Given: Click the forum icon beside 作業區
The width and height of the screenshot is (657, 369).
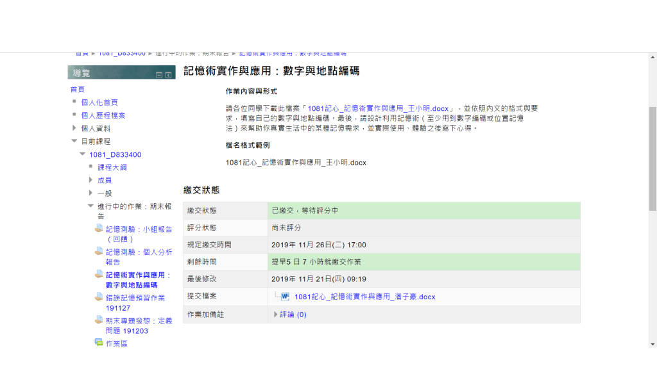Looking at the screenshot, I should pos(99,343).
